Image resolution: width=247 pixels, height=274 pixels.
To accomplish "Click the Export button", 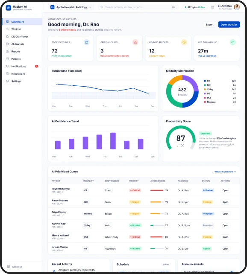I will pyautogui.click(x=209, y=25).
